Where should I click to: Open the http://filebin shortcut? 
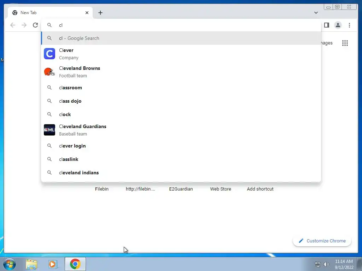point(140,189)
